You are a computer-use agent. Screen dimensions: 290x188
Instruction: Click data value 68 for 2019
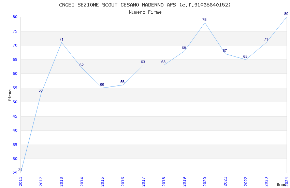tap(184, 48)
